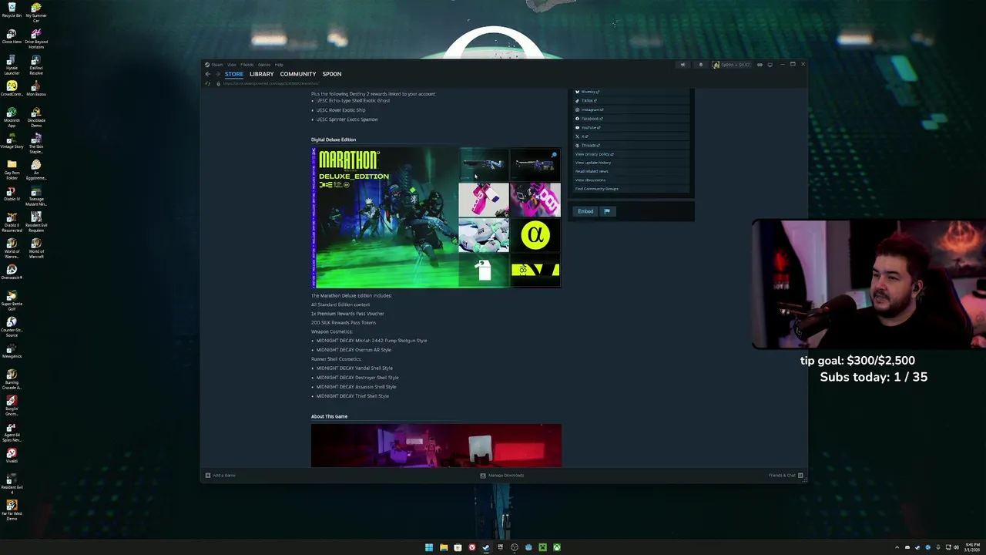The width and height of the screenshot is (986, 555).
Task: Open the Gay Rom Folder on desktop
Action: [12, 168]
